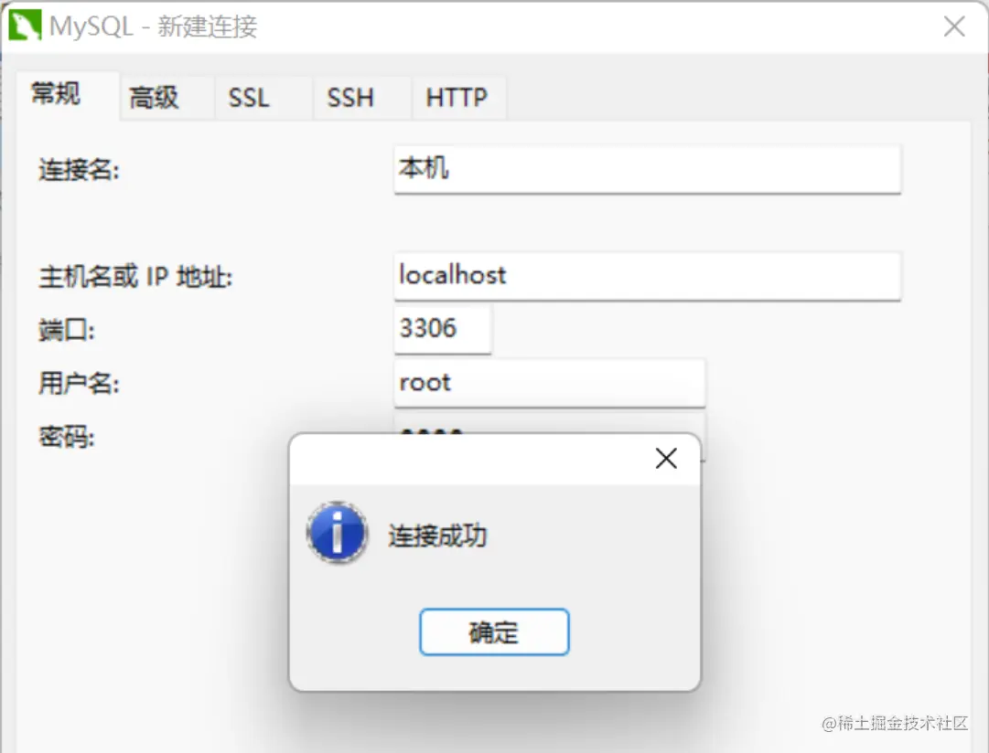The width and height of the screenshot is (989, 753).
Task: Click the 连接成功 message text
Action: tap(437, 536)
